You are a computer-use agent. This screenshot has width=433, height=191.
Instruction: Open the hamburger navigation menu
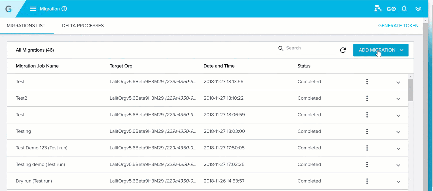click(33, 9)
